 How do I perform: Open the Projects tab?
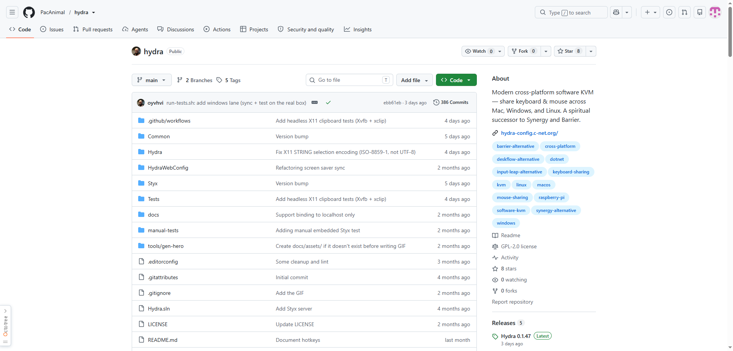254,29
